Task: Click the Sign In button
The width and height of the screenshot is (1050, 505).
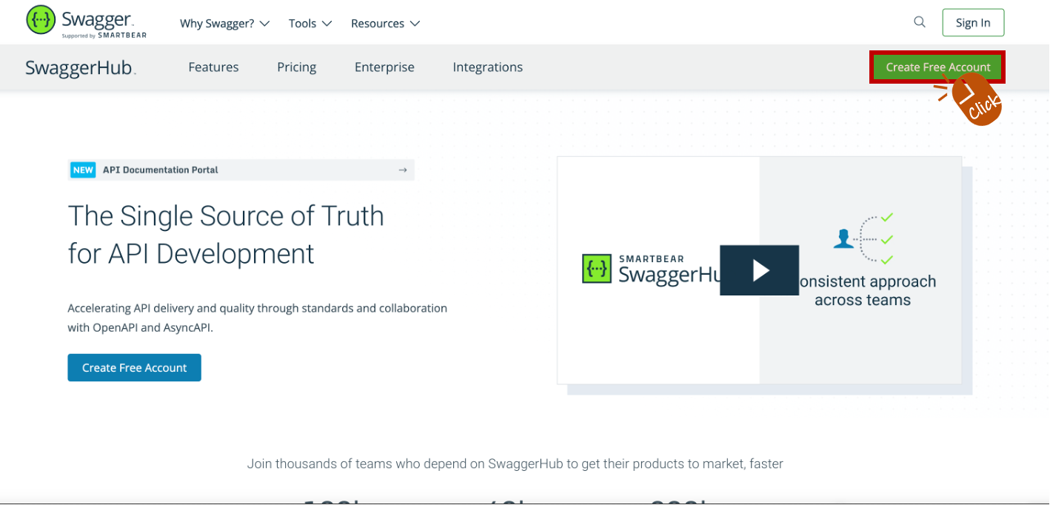Action: pos(973,23)
